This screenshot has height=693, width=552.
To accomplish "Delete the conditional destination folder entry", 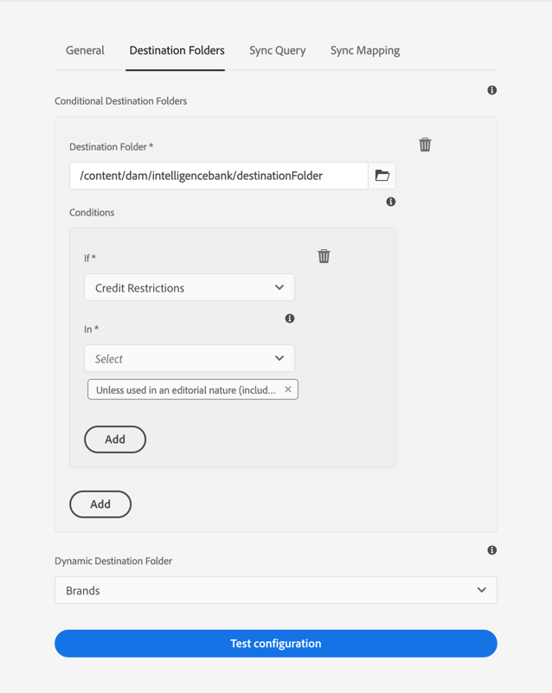I will pos(425,144).
